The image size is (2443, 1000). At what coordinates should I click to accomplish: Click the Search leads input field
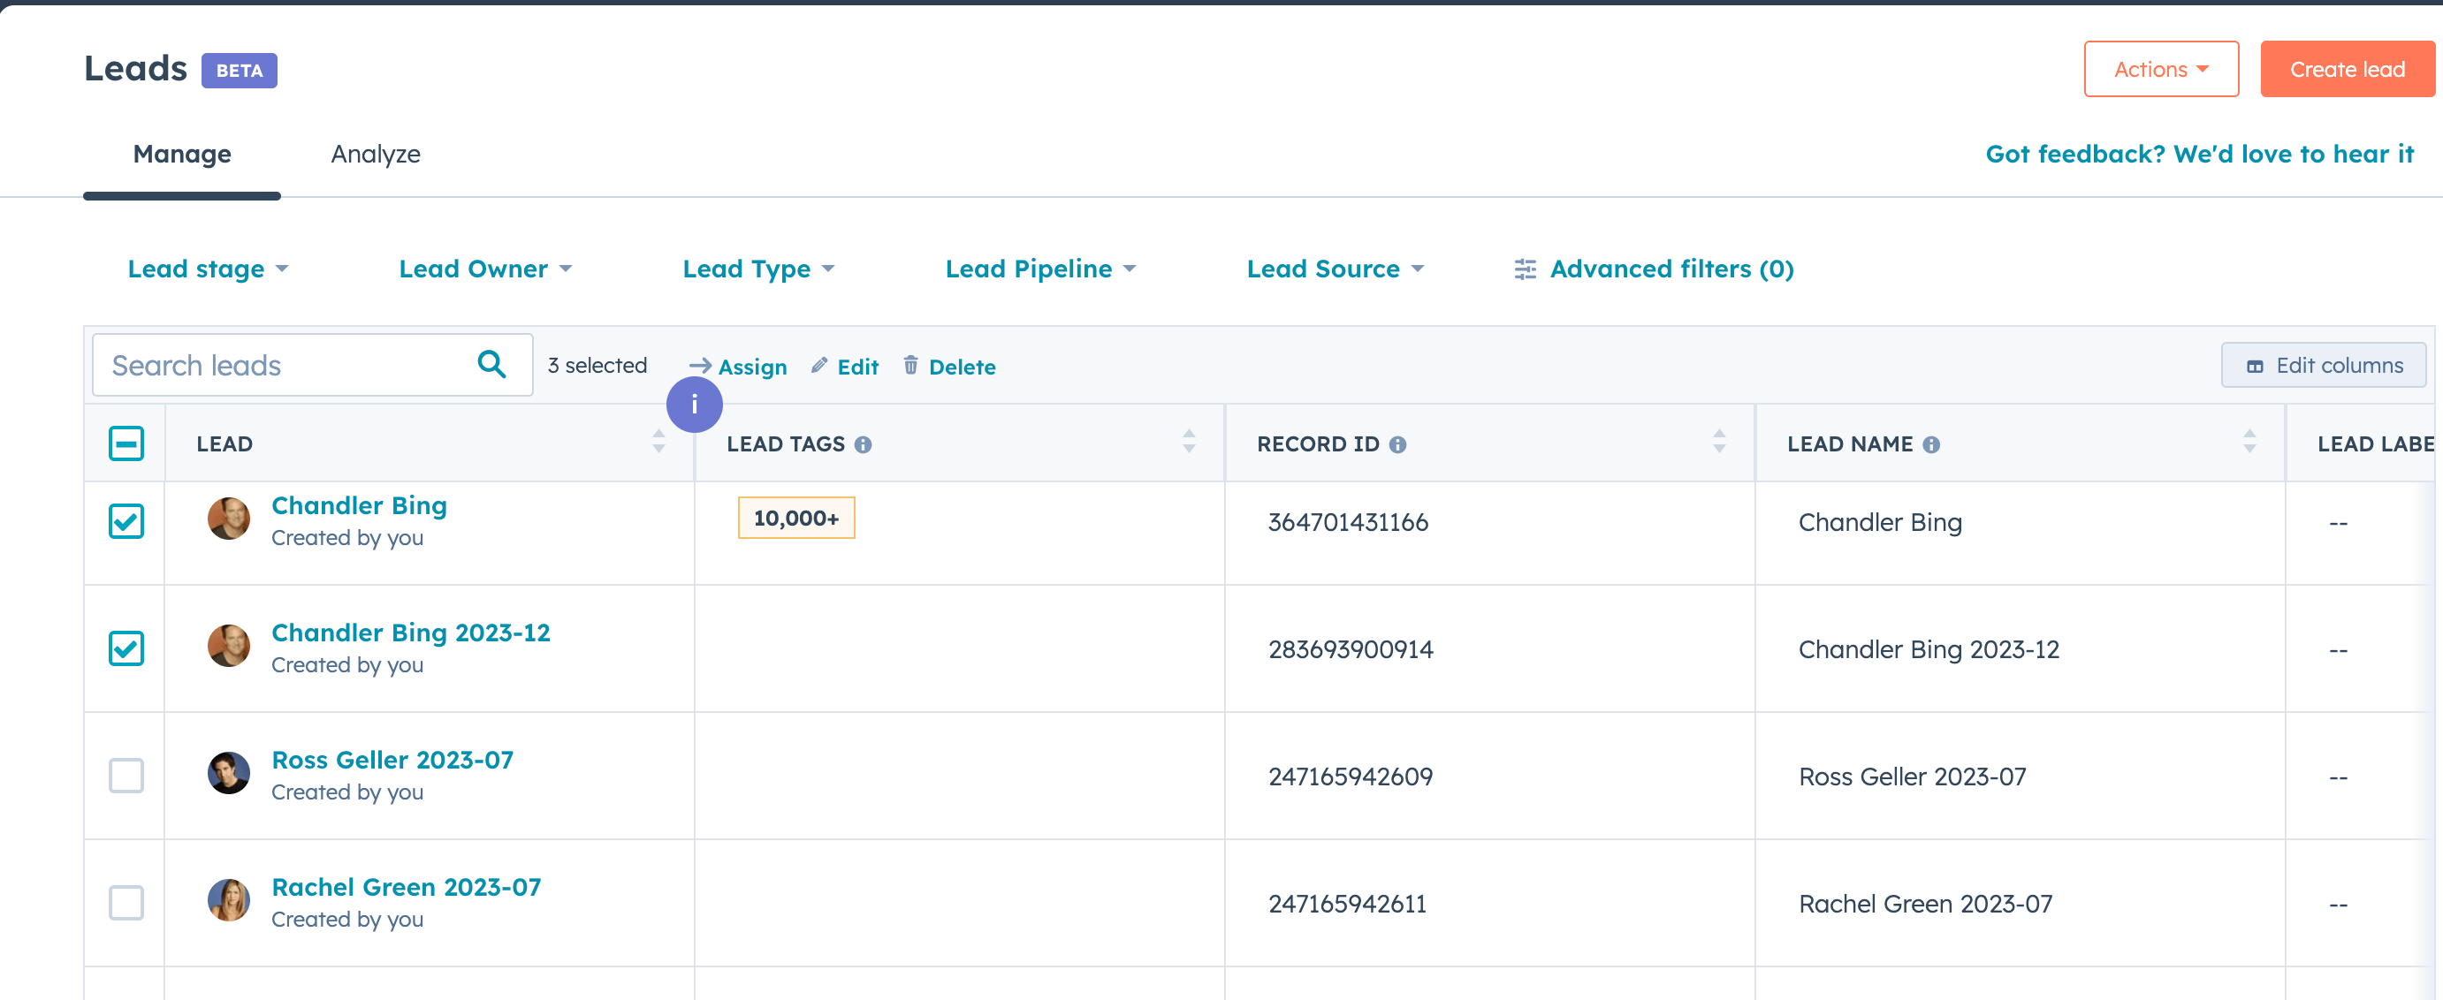coord(285,365)
